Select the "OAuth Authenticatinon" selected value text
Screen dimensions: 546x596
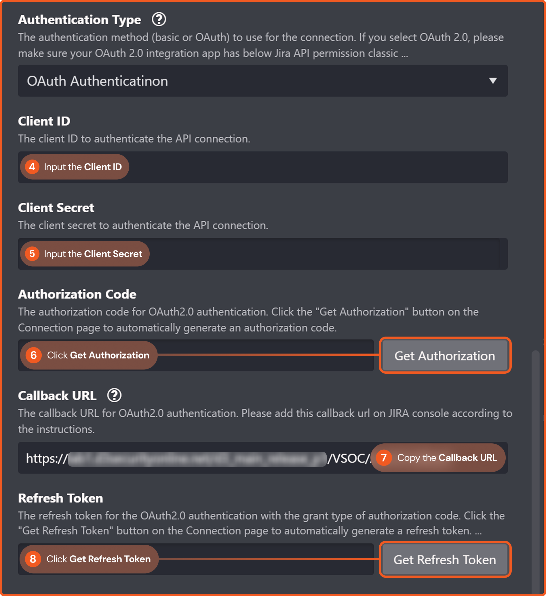click(x=98, y=81)
